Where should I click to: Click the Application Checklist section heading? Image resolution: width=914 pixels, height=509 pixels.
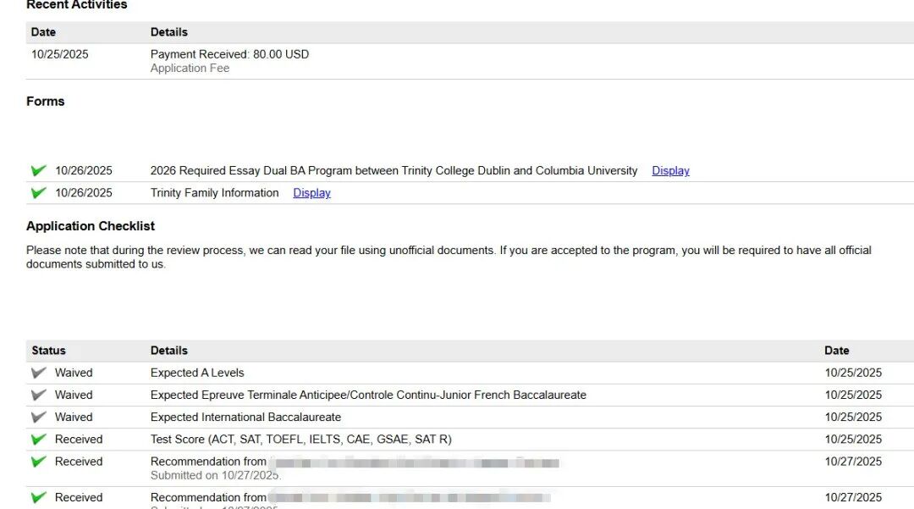click(91, 226)
